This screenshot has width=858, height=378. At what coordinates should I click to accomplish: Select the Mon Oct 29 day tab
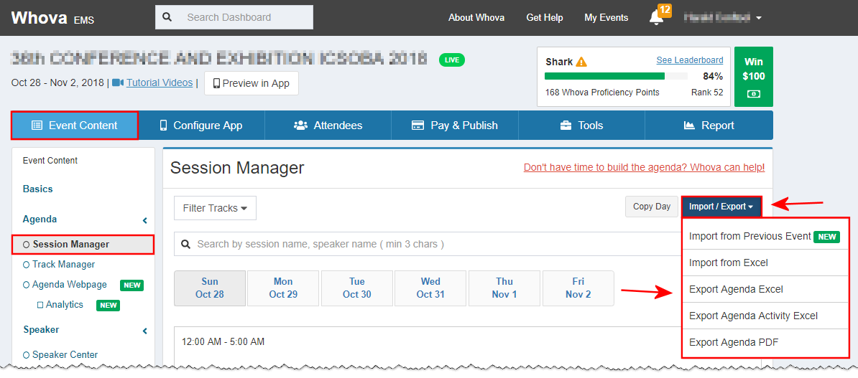(x=283, y=288)
